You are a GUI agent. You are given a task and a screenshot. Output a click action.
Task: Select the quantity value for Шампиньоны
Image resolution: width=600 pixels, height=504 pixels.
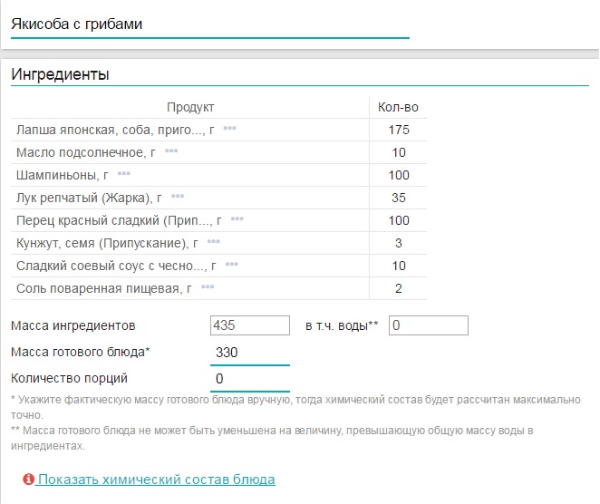[x=398, y=175]
